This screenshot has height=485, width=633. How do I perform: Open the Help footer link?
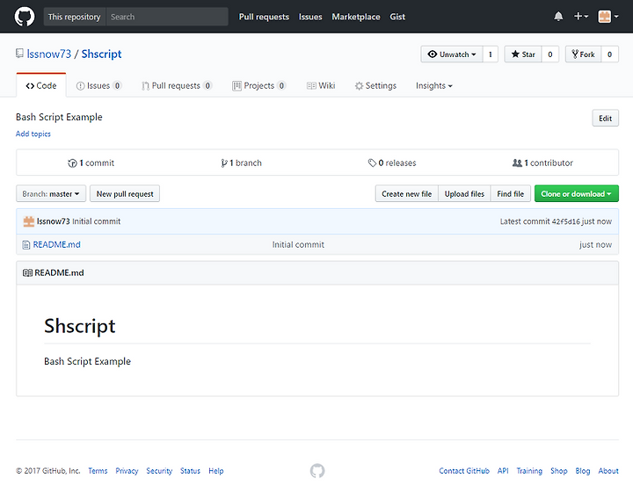(x=216, y=471)
